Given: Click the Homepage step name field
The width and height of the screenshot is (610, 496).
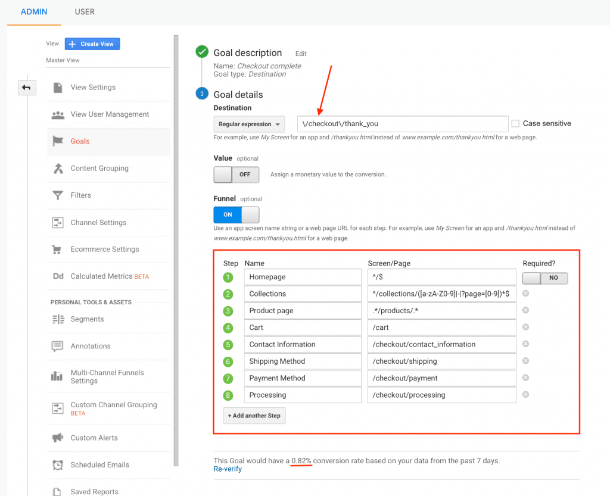Looking at the screenshot, I should [x=303, y=277].
